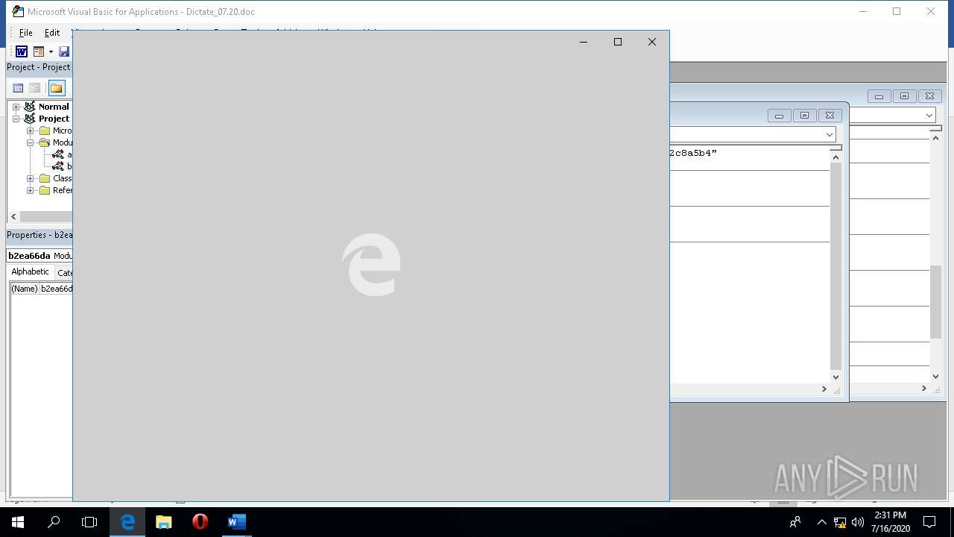
Task: Show hidden system tray icons
Action: coord(821,522)
